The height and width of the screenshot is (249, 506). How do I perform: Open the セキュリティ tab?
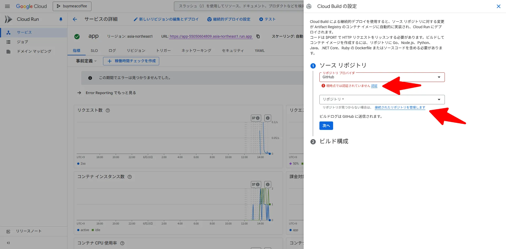pos(233,50)
